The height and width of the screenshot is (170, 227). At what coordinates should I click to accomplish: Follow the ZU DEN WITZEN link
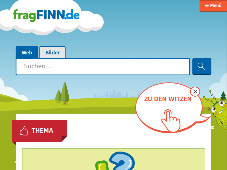pos(168,99)
